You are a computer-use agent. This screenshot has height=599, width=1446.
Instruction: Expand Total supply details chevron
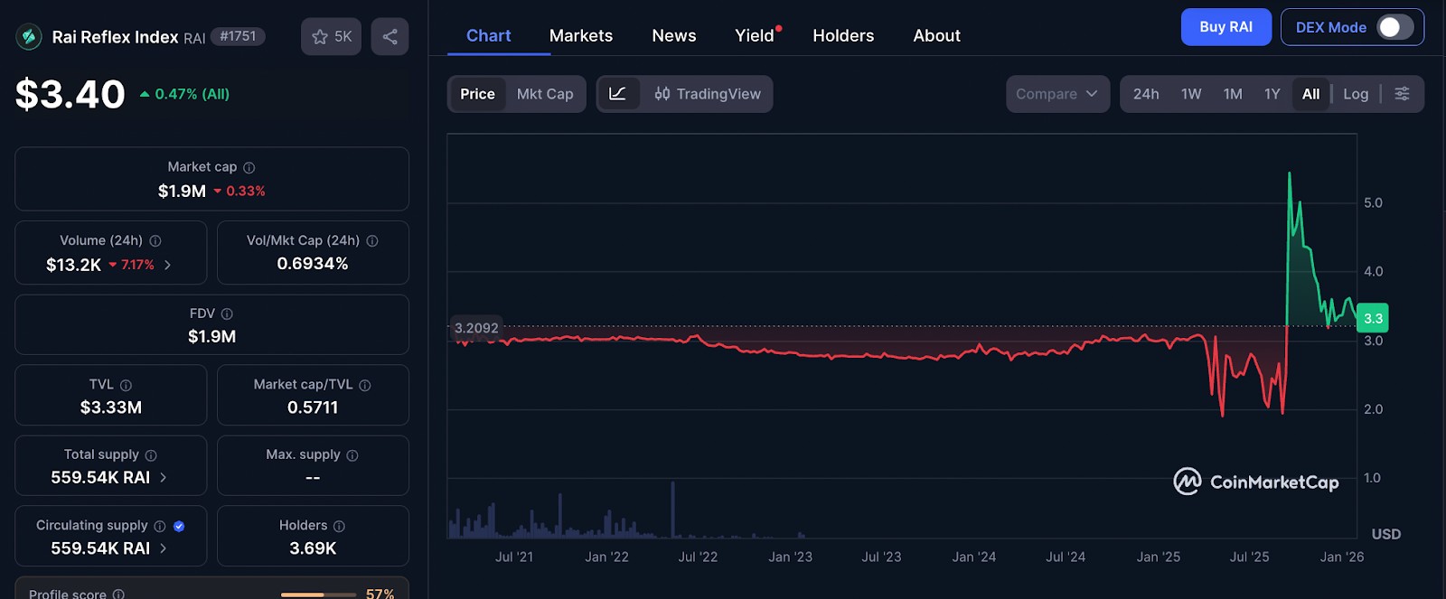tap(164, 477)
